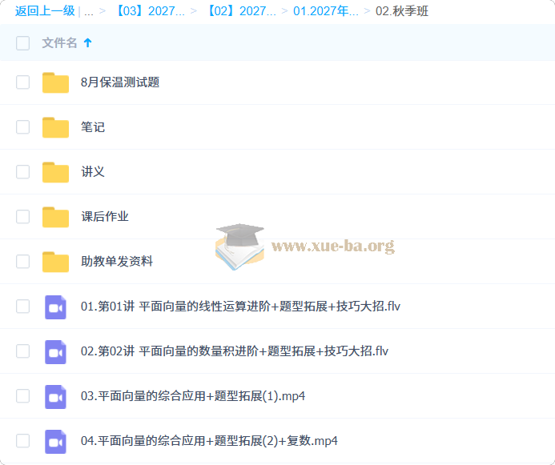The height and width of the screenshot is (465, 555).
Task: Tick checkbox for 笔记 folder
Action: pyautogui.click(x=22, y=127)
